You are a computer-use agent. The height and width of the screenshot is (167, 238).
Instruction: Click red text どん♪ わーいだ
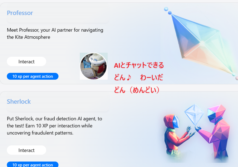tap(139, 77)
